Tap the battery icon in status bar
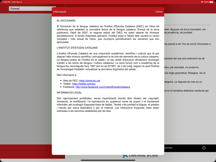This screenshot has width=216, height=162. [x=211, y=2]
